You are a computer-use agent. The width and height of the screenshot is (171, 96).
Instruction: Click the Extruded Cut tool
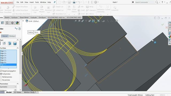tap(35, 10)
